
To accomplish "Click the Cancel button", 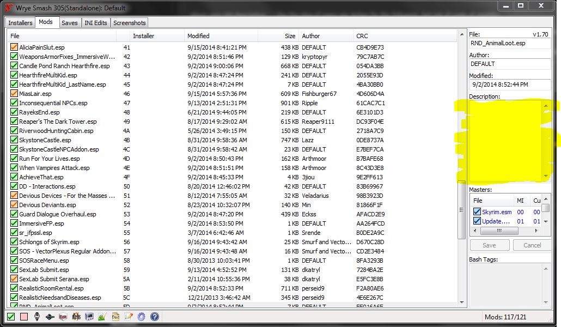I will 532,245.
